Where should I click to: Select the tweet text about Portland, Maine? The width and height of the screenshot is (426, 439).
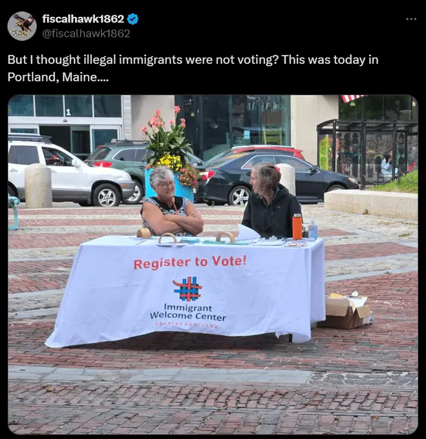[193, 68]
